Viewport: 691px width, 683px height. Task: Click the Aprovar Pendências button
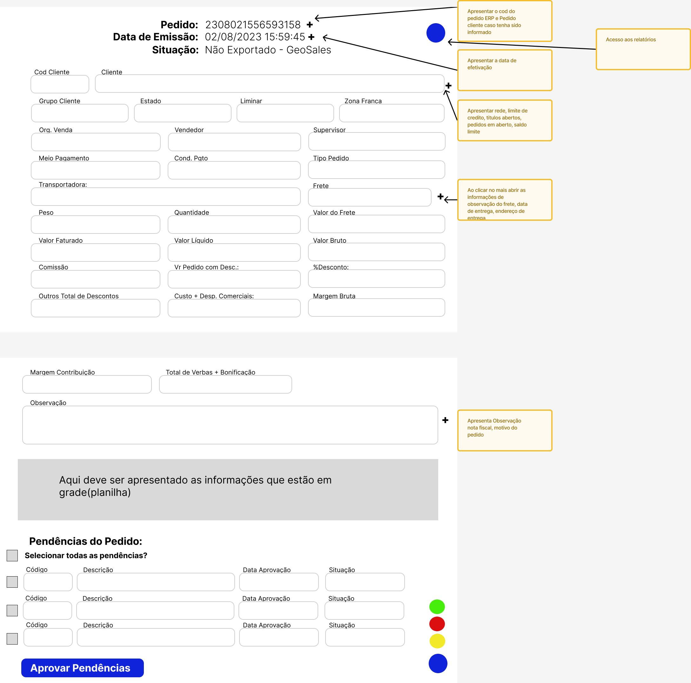point(82,668)
